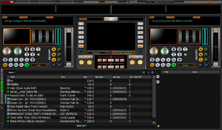This screenshot has height=130, width=222.
Task: Click the left deck REV reverse button
Action: [5, 65]
